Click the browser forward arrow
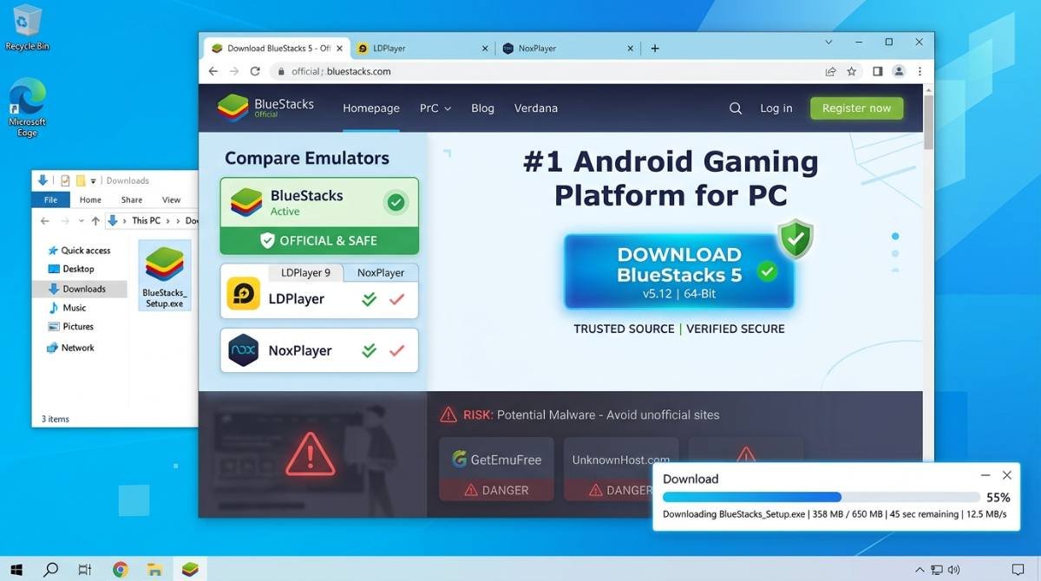 [234, 71]
